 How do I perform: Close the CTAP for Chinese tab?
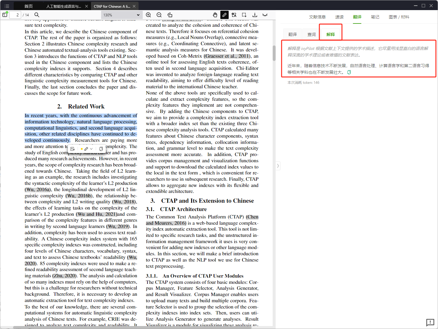pyautogui.click(x=134, y=6)
